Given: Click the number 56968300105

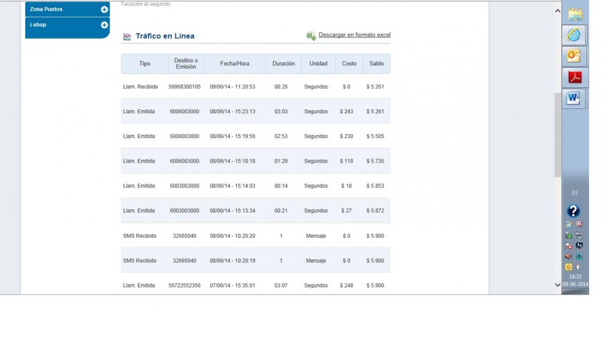Looking at the screenshot, I should 185,87.
